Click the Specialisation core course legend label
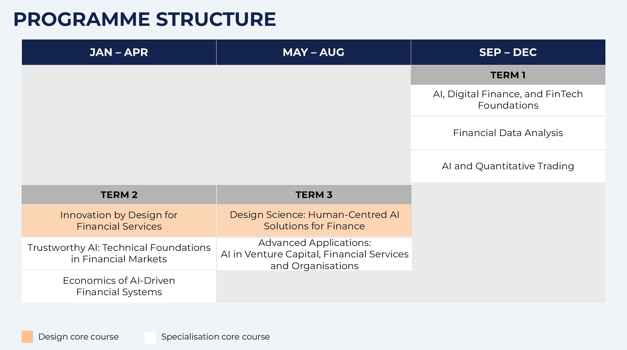 (216, 337)
